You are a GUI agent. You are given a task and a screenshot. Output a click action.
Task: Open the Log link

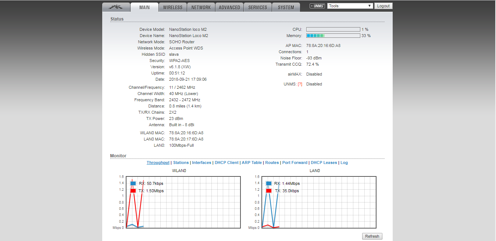coord(344,163)
